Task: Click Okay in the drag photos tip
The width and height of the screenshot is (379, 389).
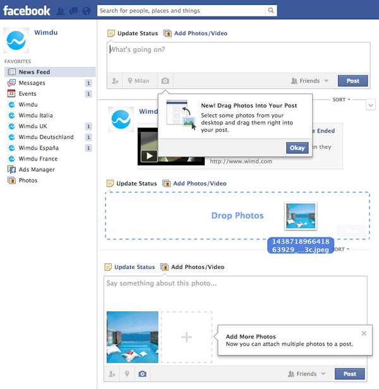Action: 297,148
